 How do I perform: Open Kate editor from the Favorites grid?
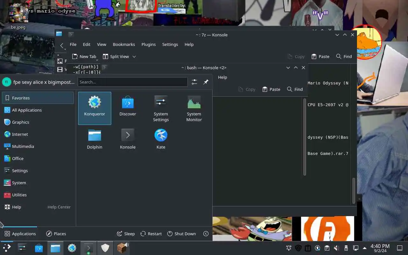click(161, 139)
